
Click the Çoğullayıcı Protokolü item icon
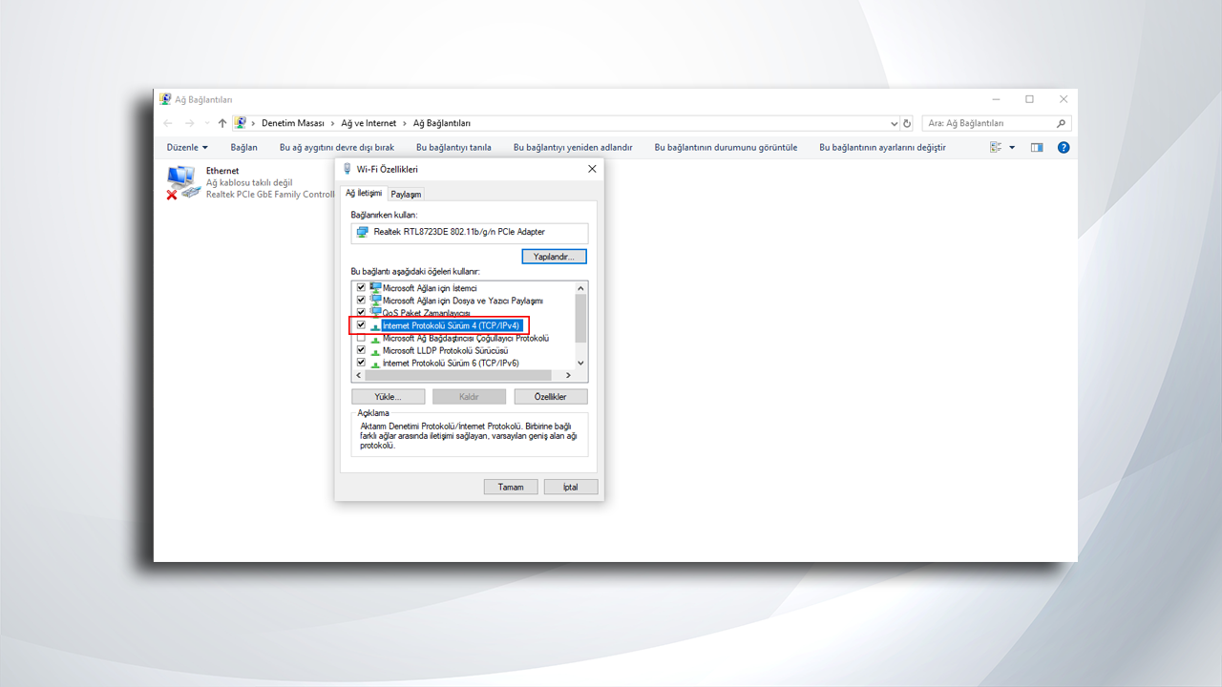point(375,338)
